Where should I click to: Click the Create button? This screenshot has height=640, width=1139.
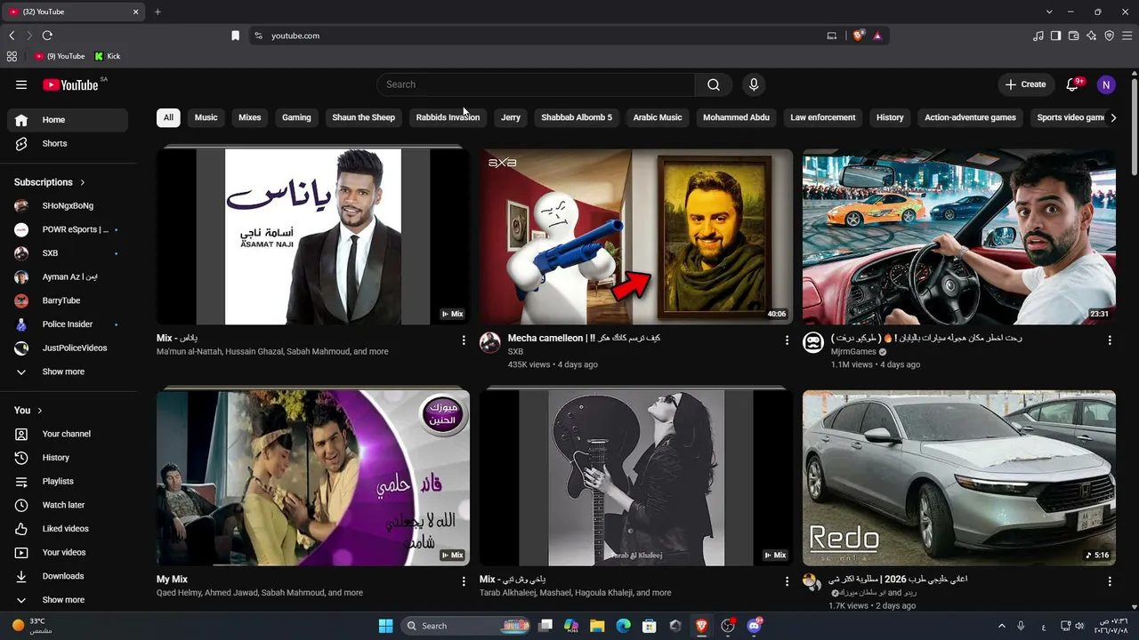pyautogui.click(x=1025, y=84)
